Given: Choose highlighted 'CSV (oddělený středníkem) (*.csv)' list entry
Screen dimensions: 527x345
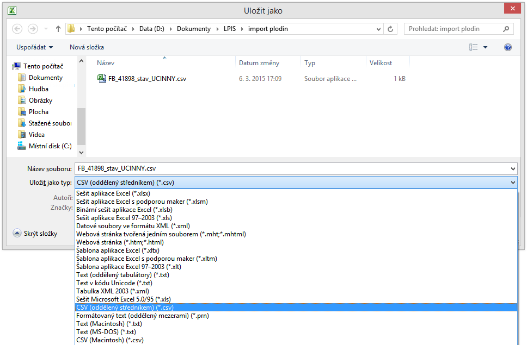Looking at the screenshot, I should point(296,308).
